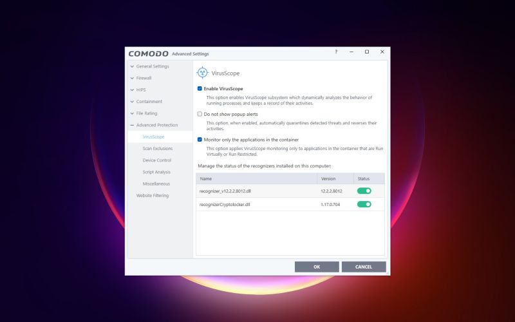
Task: Open Device Control settings
Action: (156, 160)
